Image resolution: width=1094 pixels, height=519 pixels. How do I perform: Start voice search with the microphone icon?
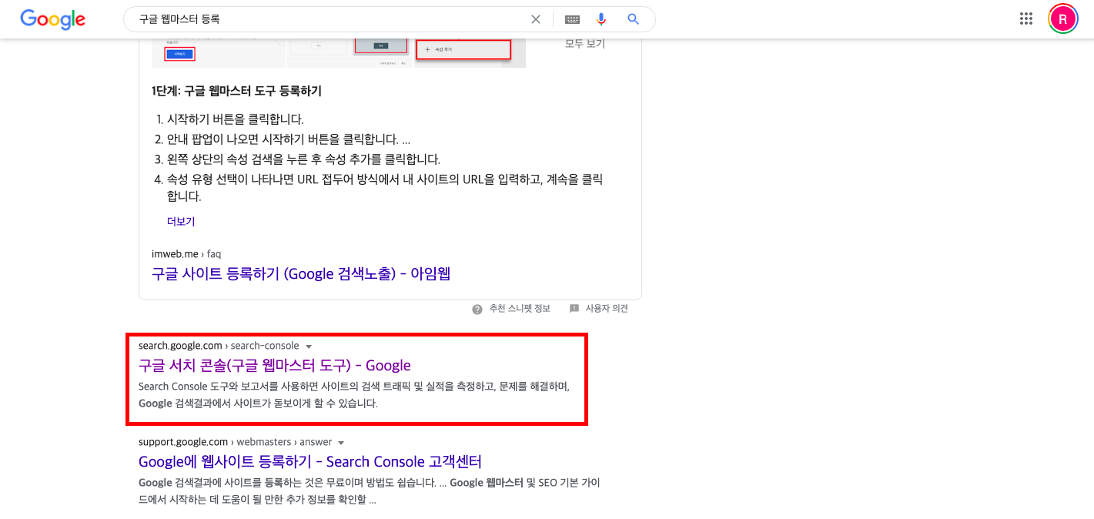pos(601,18)
